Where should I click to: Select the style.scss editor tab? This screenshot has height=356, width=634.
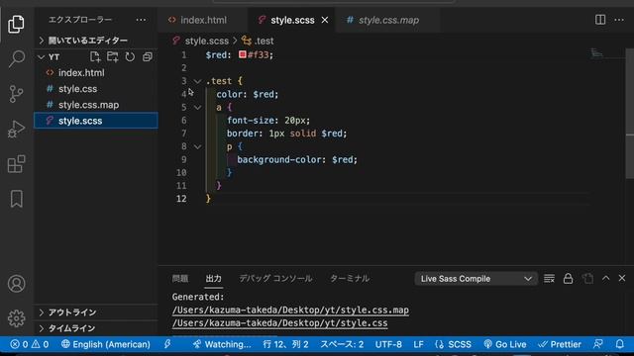pyautogui.click(x=292, y=20)
